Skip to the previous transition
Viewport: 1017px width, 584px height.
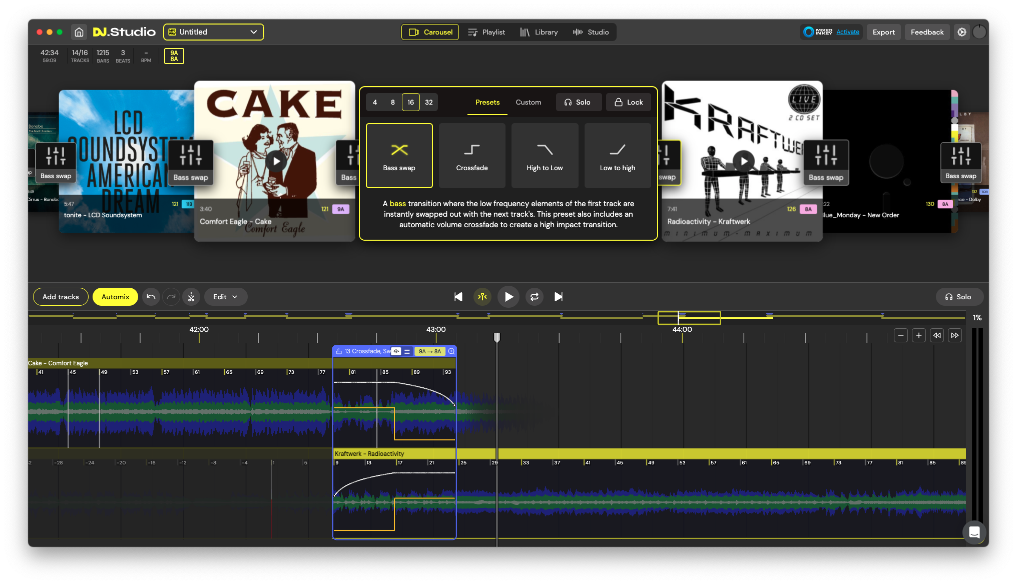(x=458, y=297)
